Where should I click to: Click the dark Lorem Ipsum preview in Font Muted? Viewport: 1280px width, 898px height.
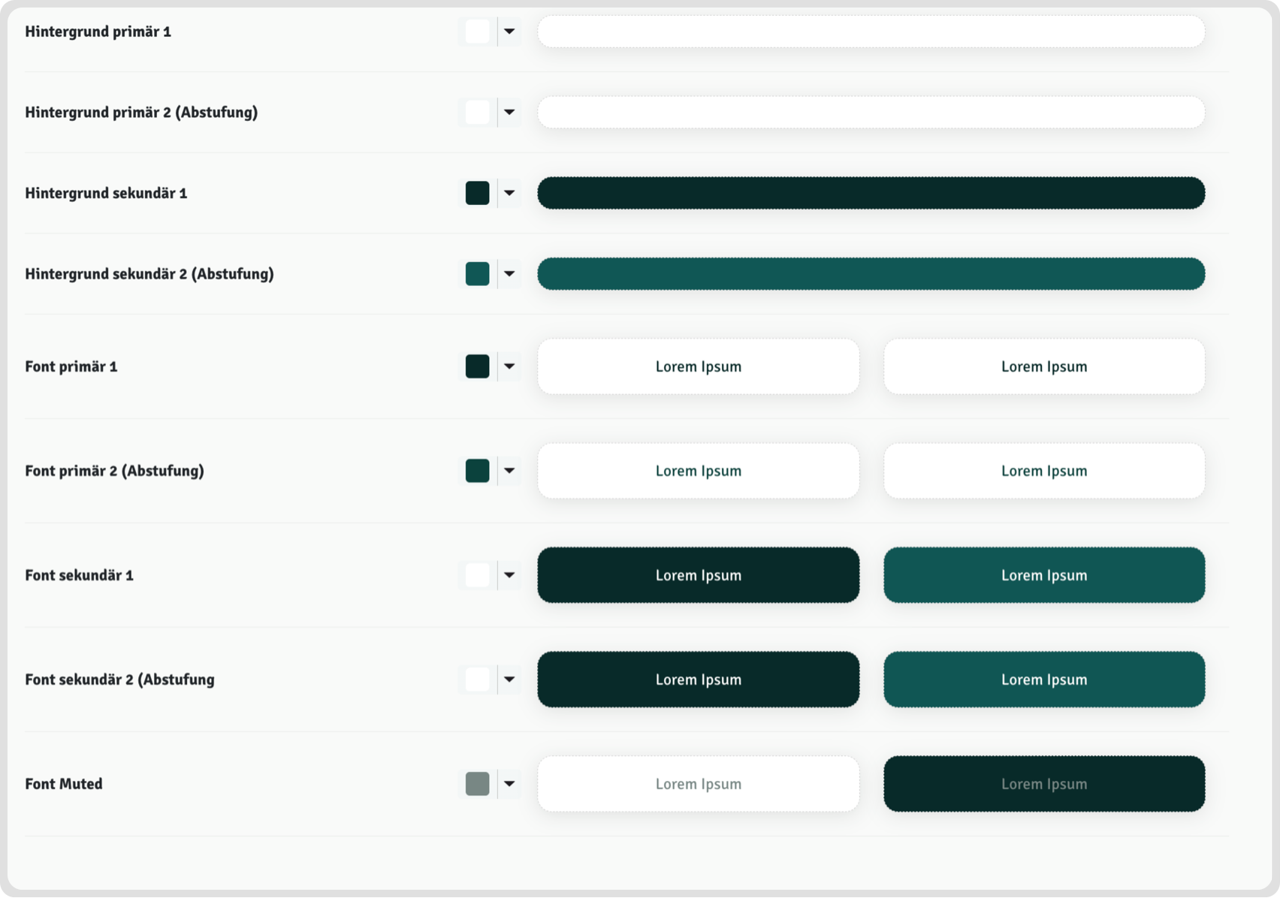pyautogui.click(x=1043, y=784)
